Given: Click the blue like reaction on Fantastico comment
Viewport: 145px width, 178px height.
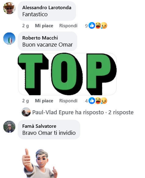Looking at the screenshot, I should tap(92, 25).
